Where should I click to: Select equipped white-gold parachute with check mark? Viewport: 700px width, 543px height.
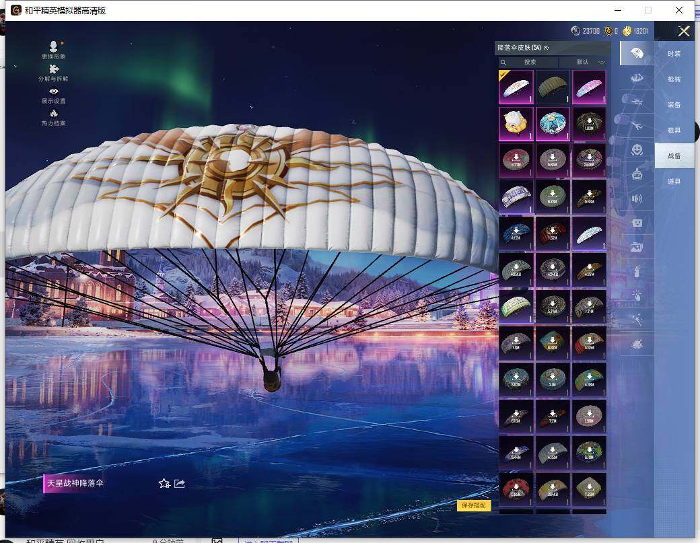coord(516,87)
